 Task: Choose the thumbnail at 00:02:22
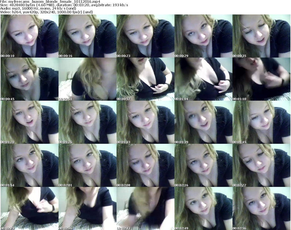tap(261, 165)
